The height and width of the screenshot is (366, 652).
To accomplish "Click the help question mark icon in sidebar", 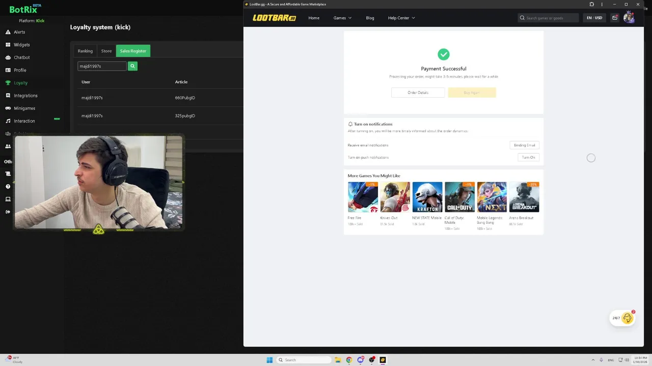I will click(8, 187).
